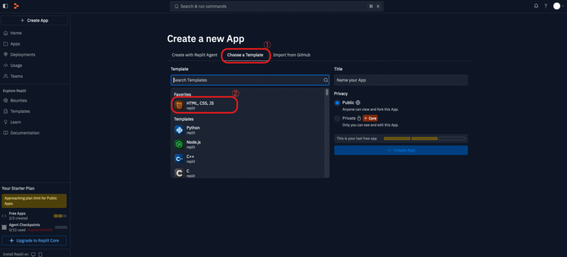Image resolution: width=567 pixels, height=257 pixels.
Task: Open Deployments in the sidebar
Action: pos(35,55)
